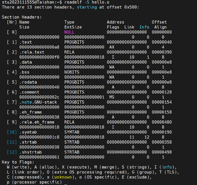Click size value '000000000000002c'
Image resolution: width=197 pixels, height=185 pixels.
tap(39, 97)
